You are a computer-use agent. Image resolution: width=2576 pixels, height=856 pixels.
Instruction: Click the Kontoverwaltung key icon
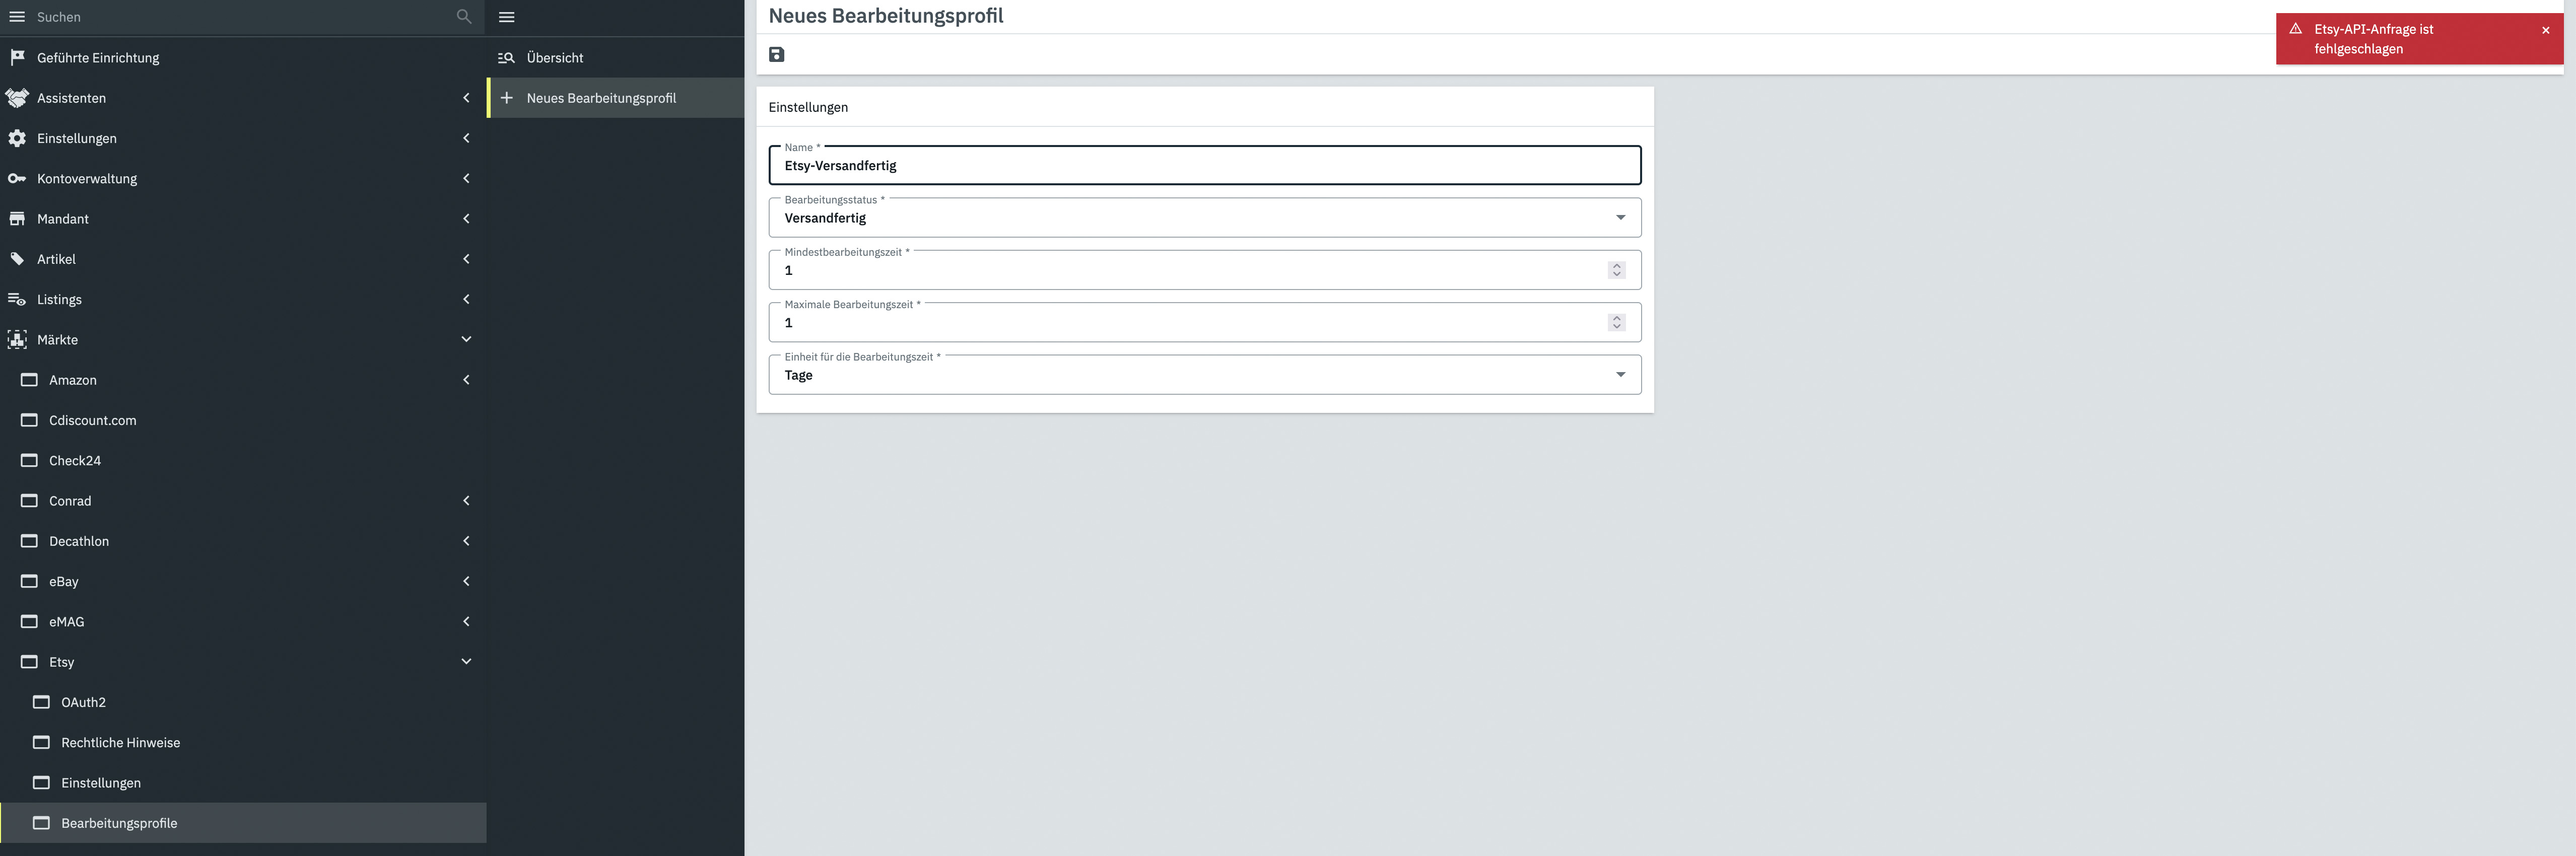coord(17,178)
